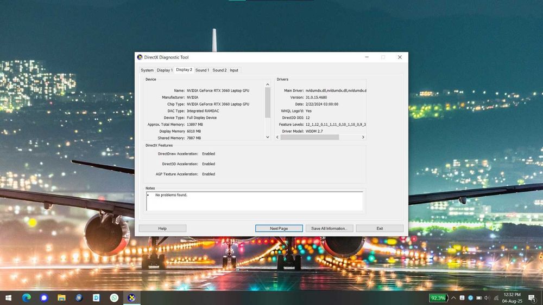Launch Microsoft Edge from the taskbar
The image size is (543, 305).
coord(26,298)
